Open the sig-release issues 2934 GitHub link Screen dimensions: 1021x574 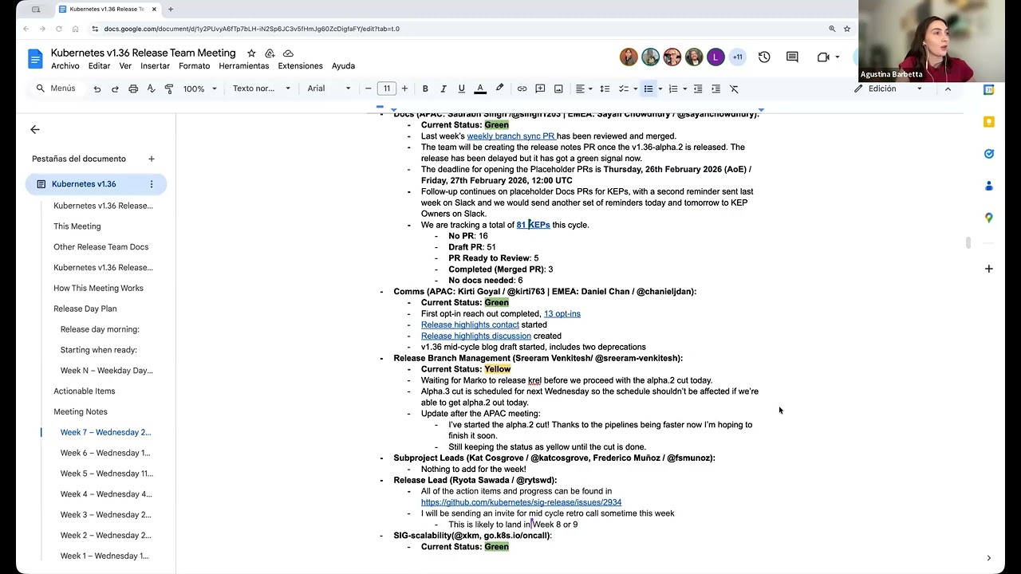pos(521,502)
